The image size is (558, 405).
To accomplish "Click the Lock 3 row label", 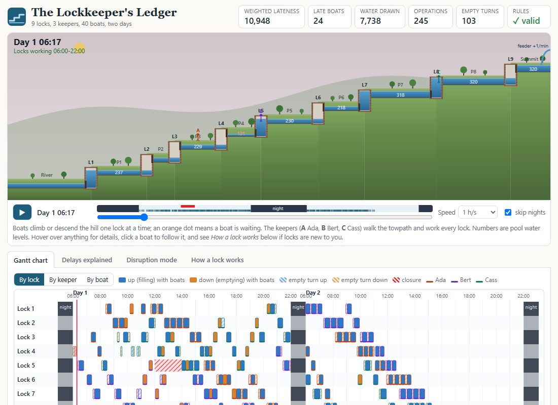I will 26,337.
